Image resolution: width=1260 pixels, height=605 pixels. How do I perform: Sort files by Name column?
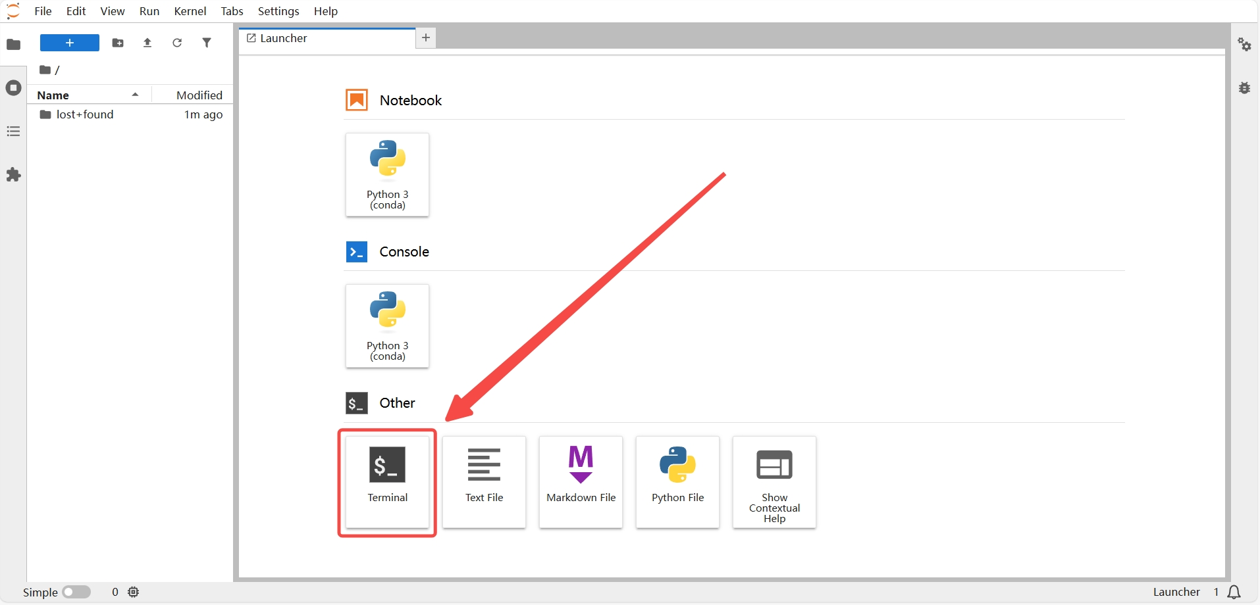click(89, 95)
